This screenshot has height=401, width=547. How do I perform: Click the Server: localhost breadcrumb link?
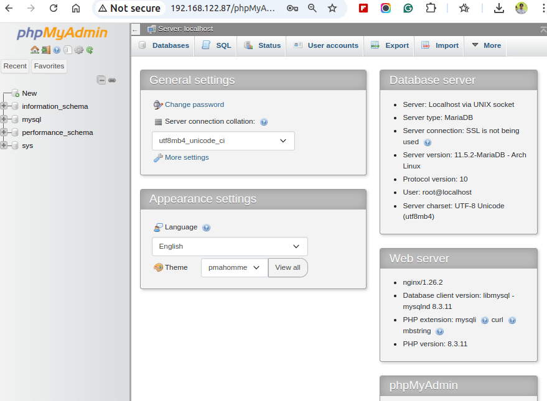185,29
